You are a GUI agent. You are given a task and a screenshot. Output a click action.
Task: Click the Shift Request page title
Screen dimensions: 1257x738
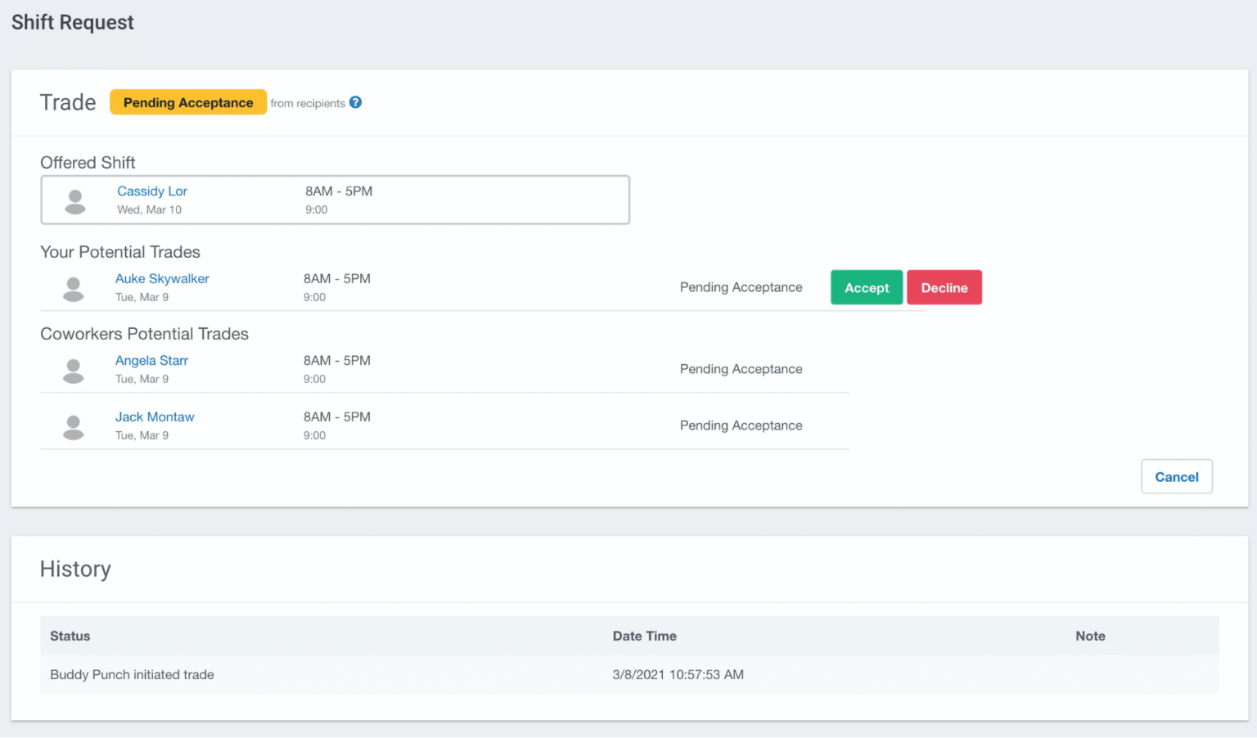click(72, 22)
